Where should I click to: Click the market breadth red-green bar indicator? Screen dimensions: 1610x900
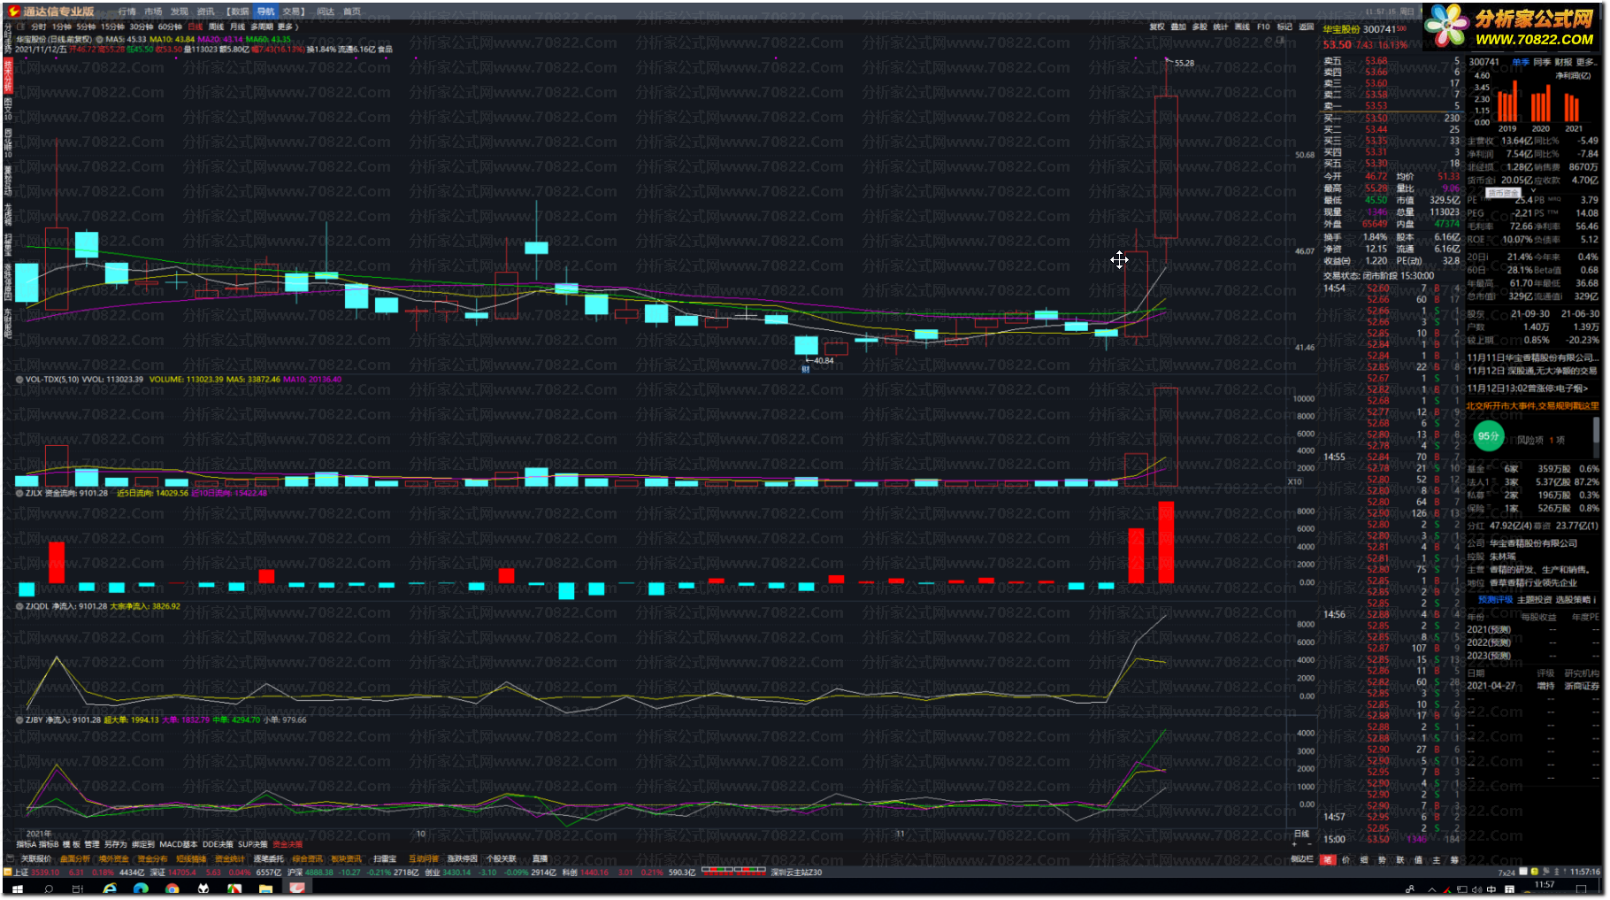pos(733,872)
